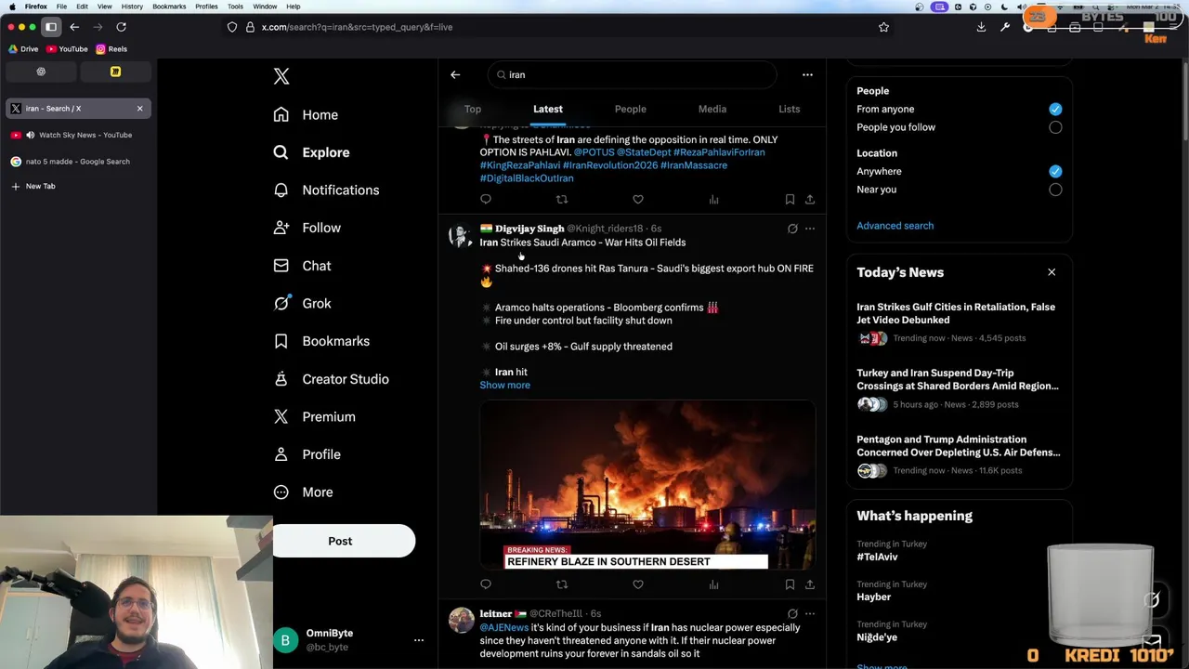
Task: Switch to the Latest tab
Action: click(548, 109)
